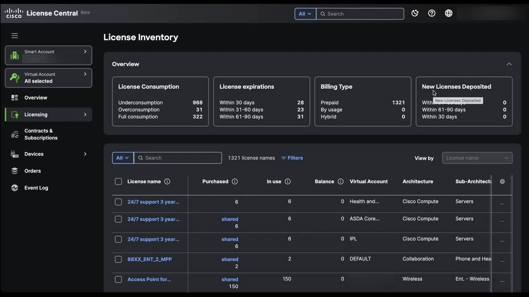Viewport: 529px width, 297px height.
Task: Open the 88XX_ENT_2_MPP license link
Action: [x=149, y=259]
